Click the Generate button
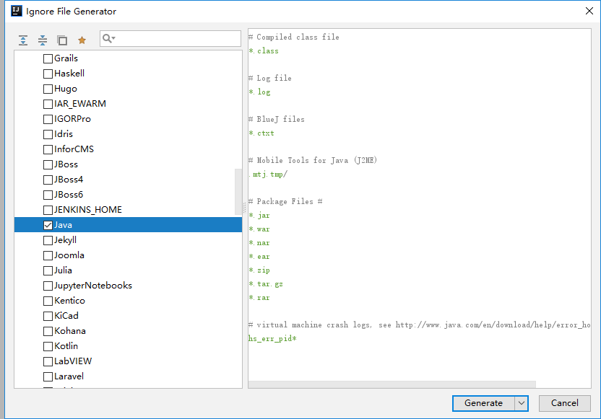The width and height of the screenshot is (601, 419). point(483,403)
